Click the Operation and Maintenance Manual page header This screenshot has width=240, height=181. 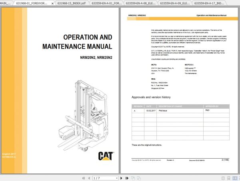click(x=211, y=16)
